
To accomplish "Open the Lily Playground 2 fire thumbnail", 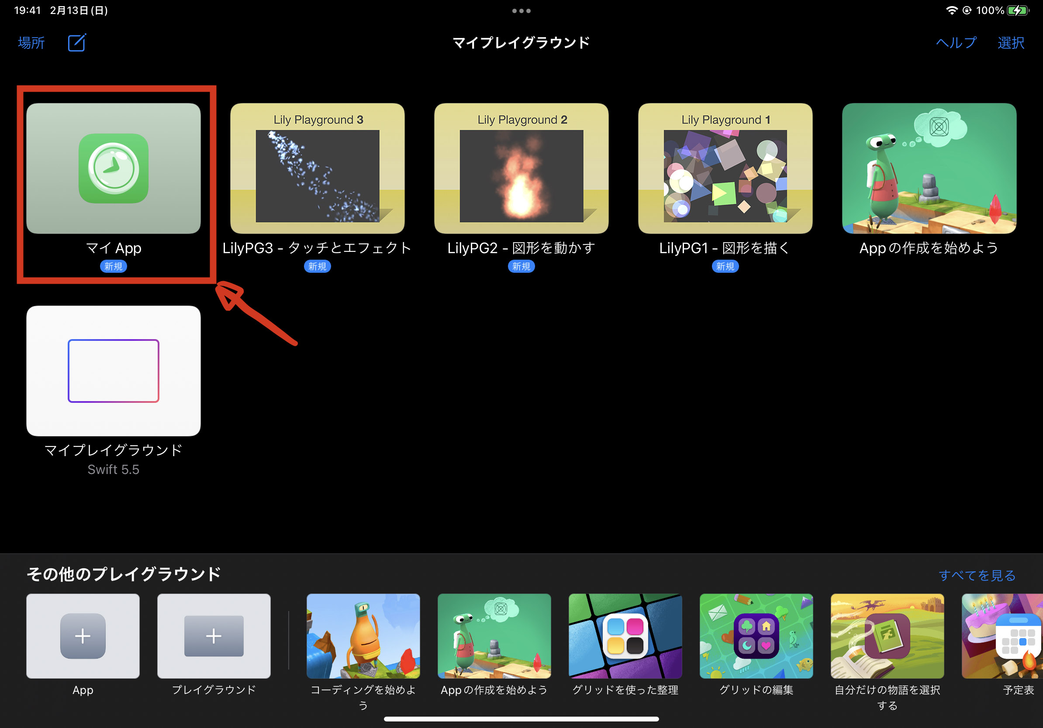I will pyautogui.click(x=521, y=168).
